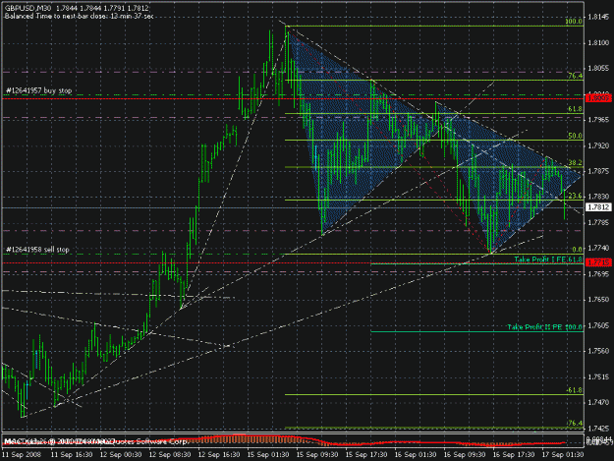
Task: Click the '15 Sep 09:30' time axis label
Action: (317, 455)
